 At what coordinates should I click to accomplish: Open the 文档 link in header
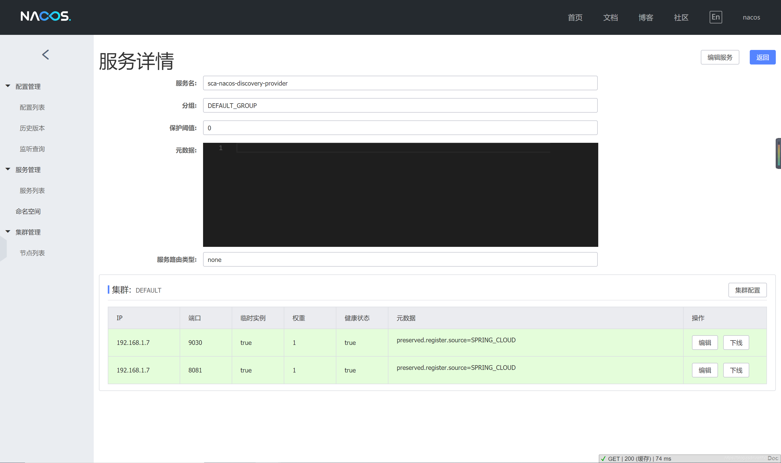610,17
